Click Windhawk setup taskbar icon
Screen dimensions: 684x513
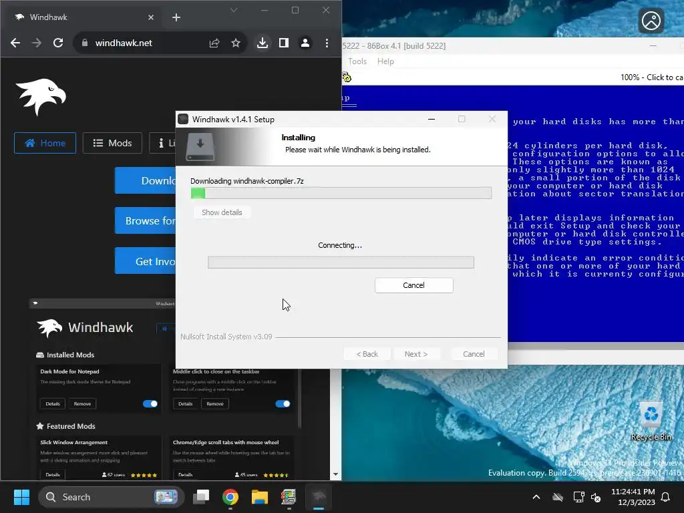point(319,497)
